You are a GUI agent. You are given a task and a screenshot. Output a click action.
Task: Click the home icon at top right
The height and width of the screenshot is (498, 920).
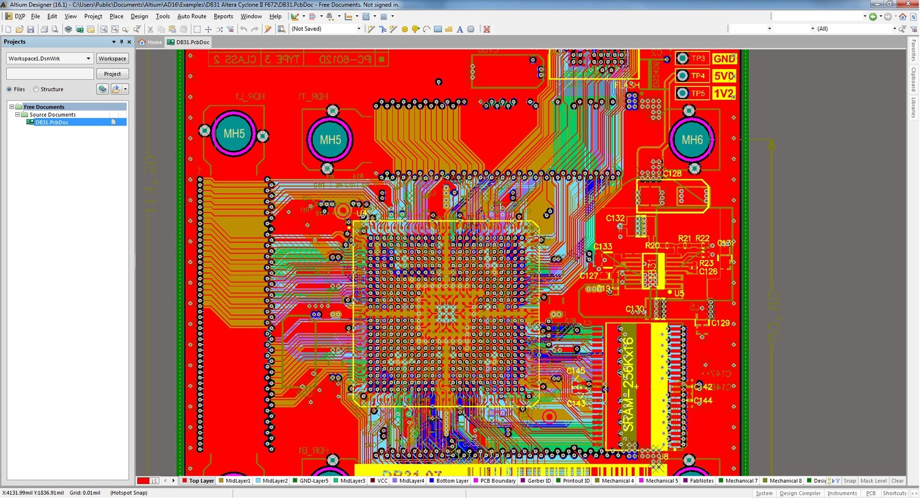pyautogui.click(x=903, y=17)
